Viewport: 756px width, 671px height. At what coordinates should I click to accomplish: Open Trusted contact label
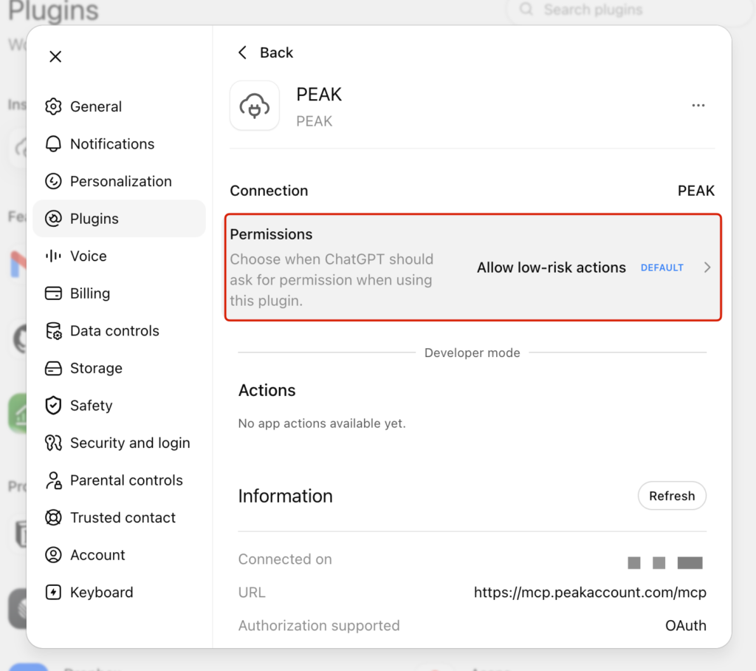(x=123, y=517)
